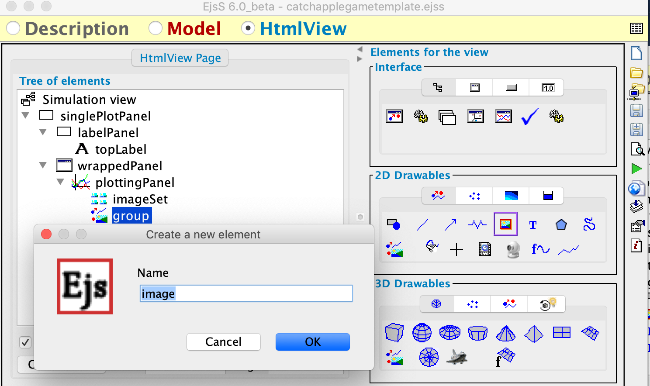Open the 2D Drawables blue gradient fields tab
Viewport: 650px width, 386px height.
pyautogui.click(x=511, y=196)
